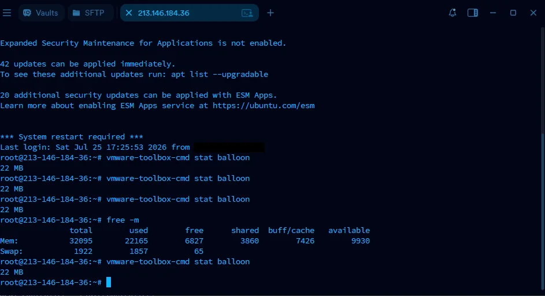Minimize the Termius window

tap(493, 13)
